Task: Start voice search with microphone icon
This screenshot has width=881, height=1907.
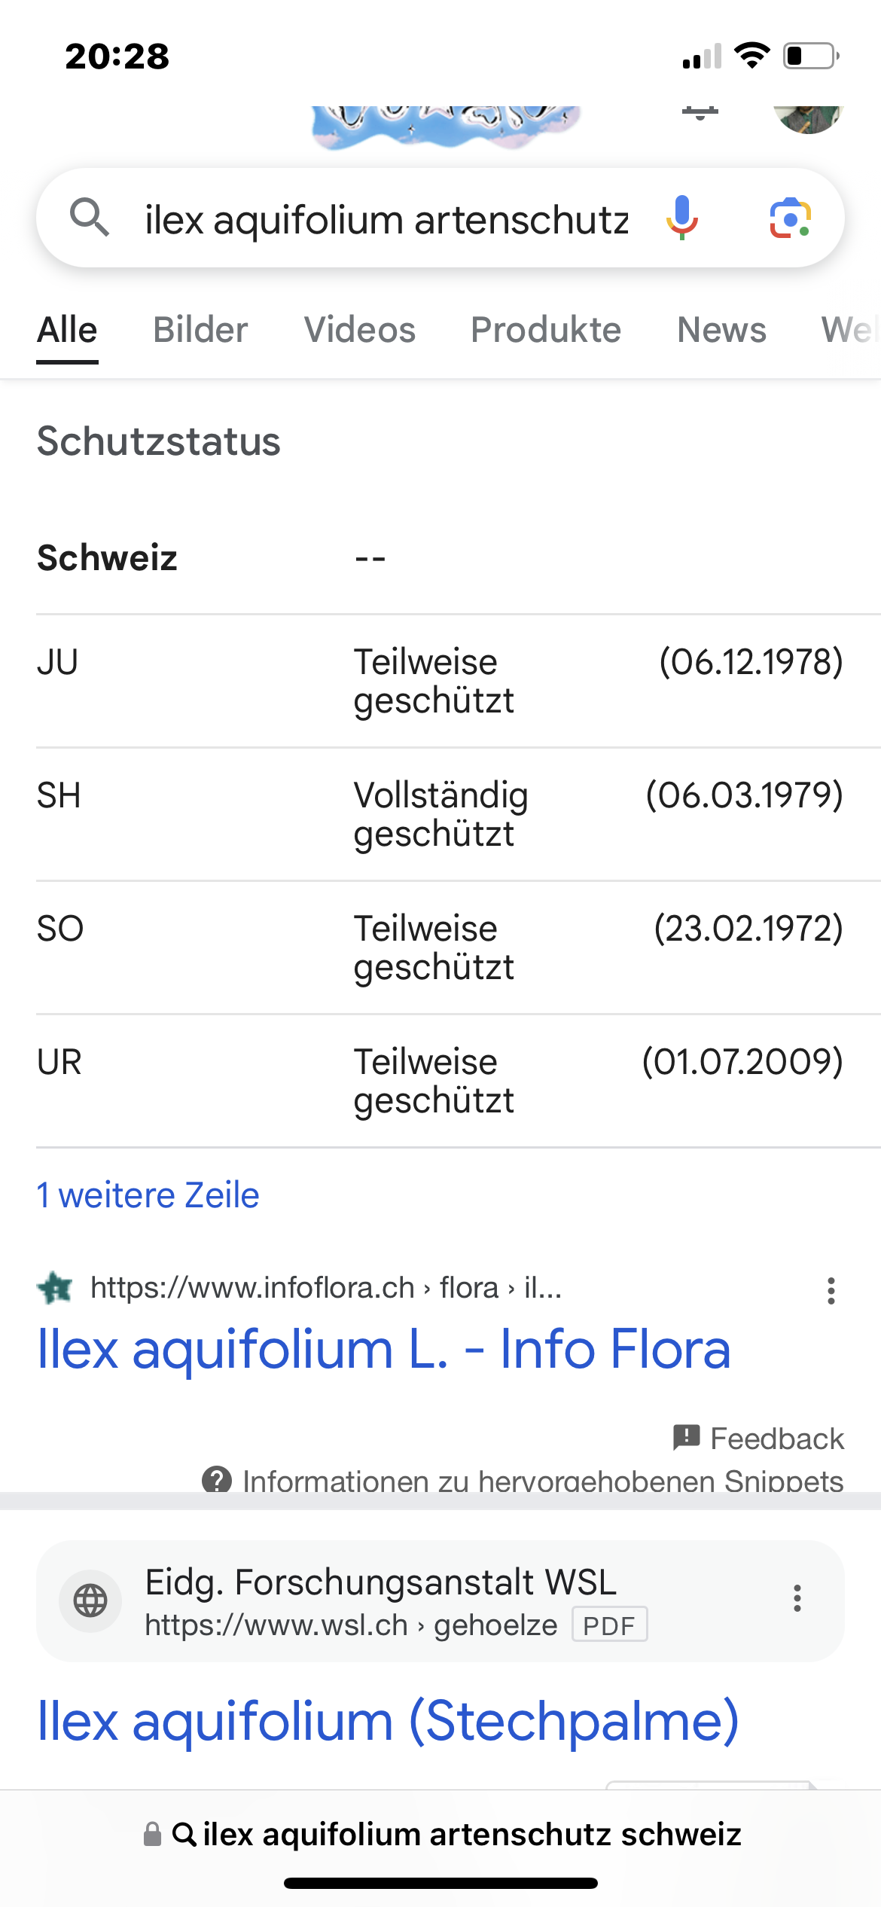Action: 682,218
